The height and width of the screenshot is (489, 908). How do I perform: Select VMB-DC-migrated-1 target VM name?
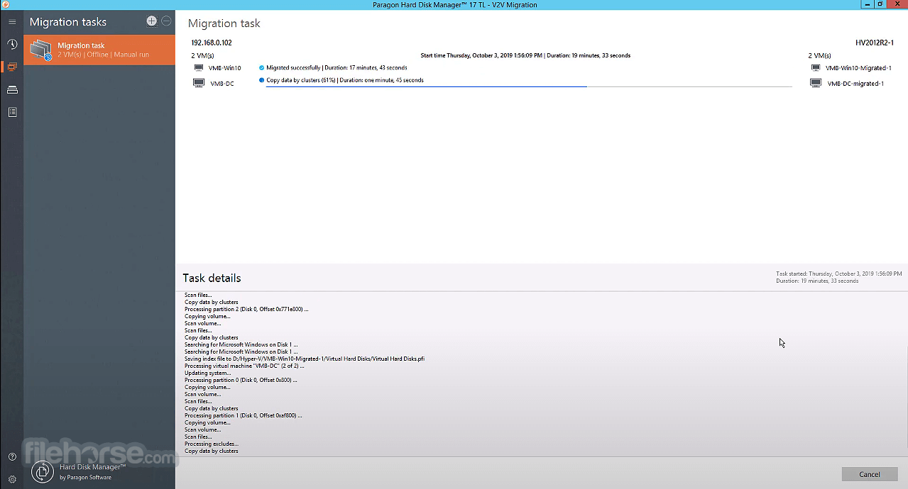(x=855, y=84)
